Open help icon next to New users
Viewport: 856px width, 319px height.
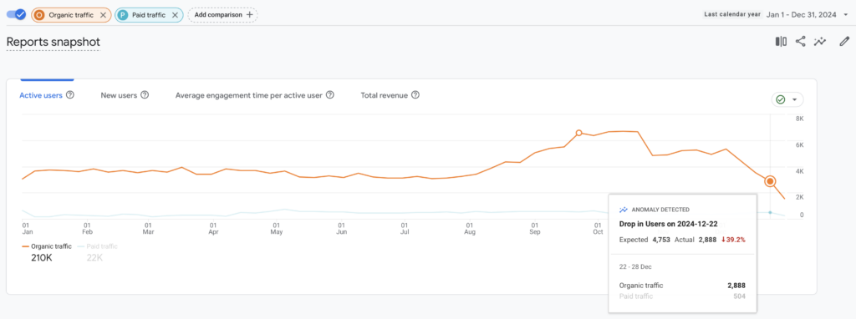(145, 95)
